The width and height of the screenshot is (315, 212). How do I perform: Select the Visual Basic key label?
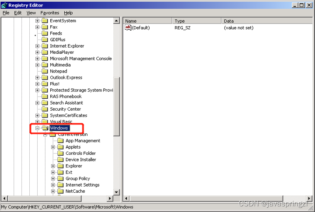[61, 122]
